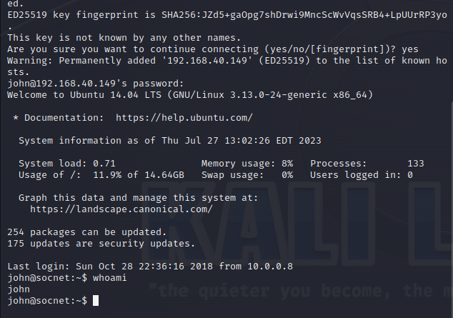This screenshot has width=453, height=318.
Task: Click the 'Users logged in: 0' text
Action: (362, 175)
